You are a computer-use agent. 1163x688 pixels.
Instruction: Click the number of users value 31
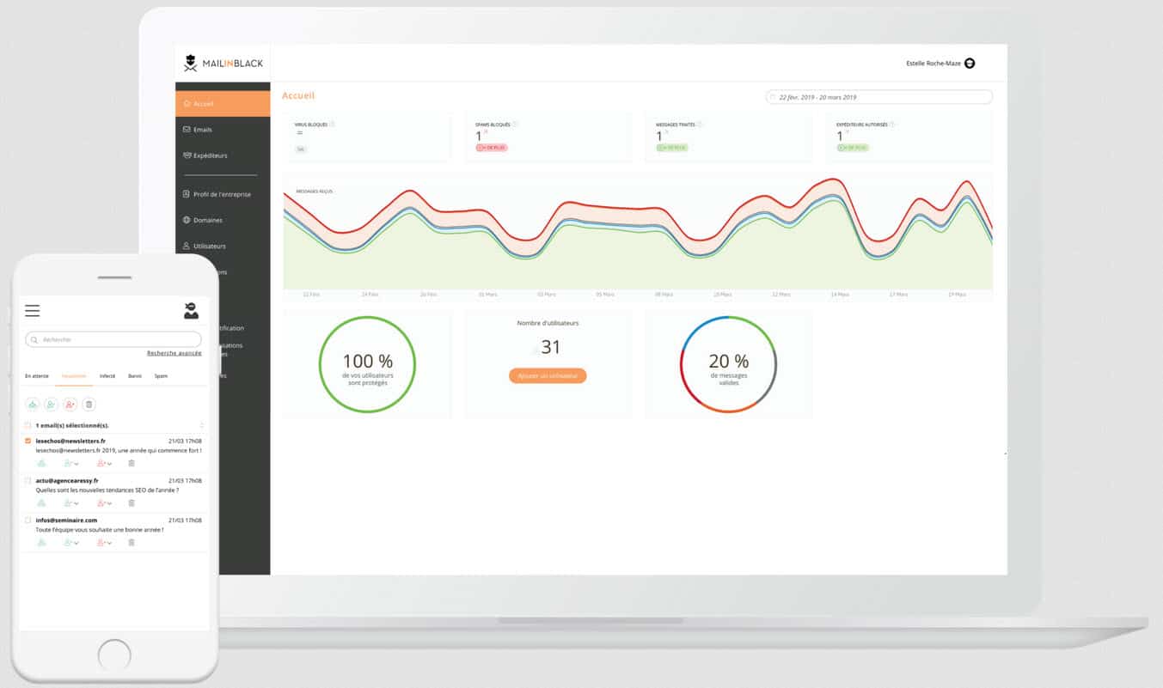pyautogui.click(x=550, y=347)
